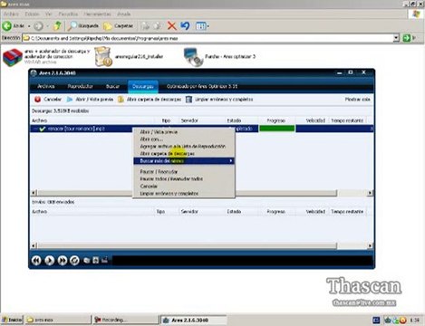Choose Abrir / Vista previa in context menu
425x326 pixels.
click(x=184, y=132)
